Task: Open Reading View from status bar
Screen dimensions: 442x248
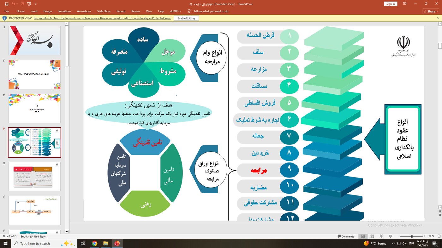Action: click(381, 236)
